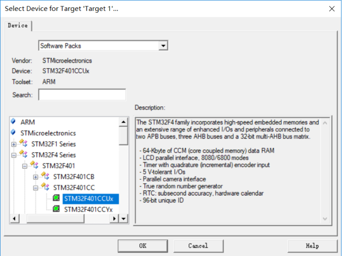
Task: Open Help for device selection
Action: (312, 246)
